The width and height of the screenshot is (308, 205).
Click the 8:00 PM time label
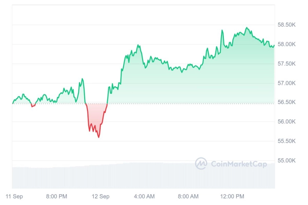click(57, 196)
